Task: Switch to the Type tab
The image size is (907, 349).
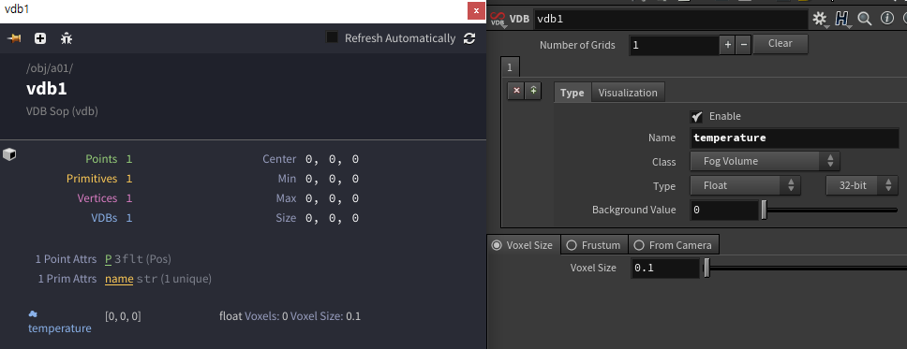Action: 572,93
